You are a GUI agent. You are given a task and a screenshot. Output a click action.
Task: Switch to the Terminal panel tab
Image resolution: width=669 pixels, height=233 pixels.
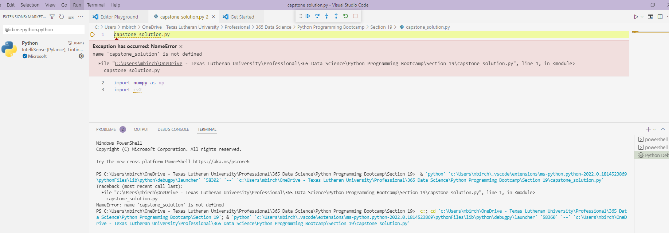pos(207,129)
